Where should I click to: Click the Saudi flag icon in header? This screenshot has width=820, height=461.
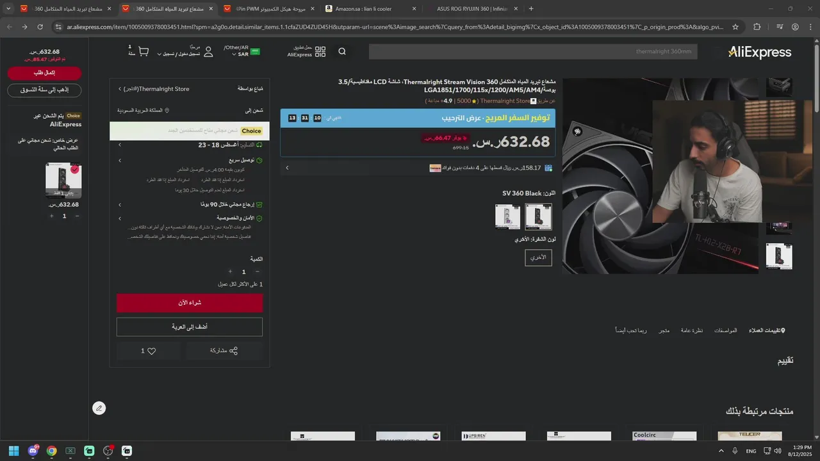(256, 52)
